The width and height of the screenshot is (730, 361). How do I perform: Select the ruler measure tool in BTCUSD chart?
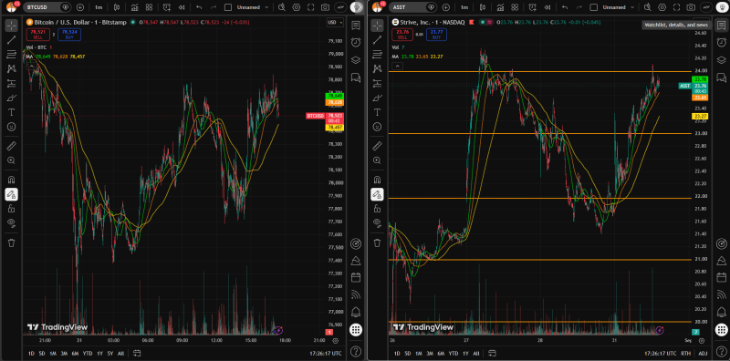click(x=12, y=146)
